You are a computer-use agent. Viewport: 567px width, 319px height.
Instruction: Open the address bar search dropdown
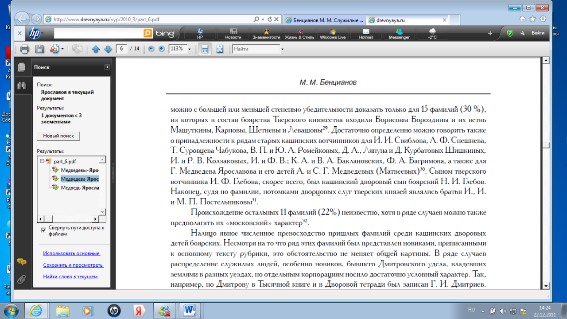(x=262, y=19)
